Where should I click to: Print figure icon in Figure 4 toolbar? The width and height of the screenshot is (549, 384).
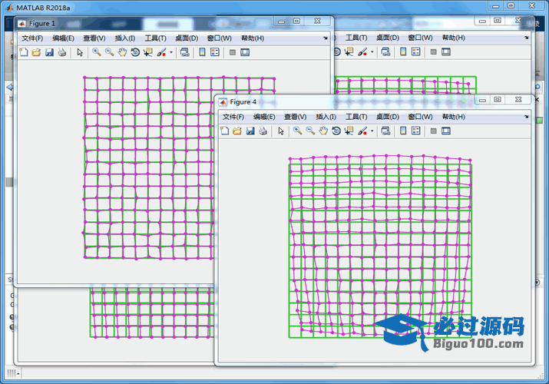click(x=263, y=131)
